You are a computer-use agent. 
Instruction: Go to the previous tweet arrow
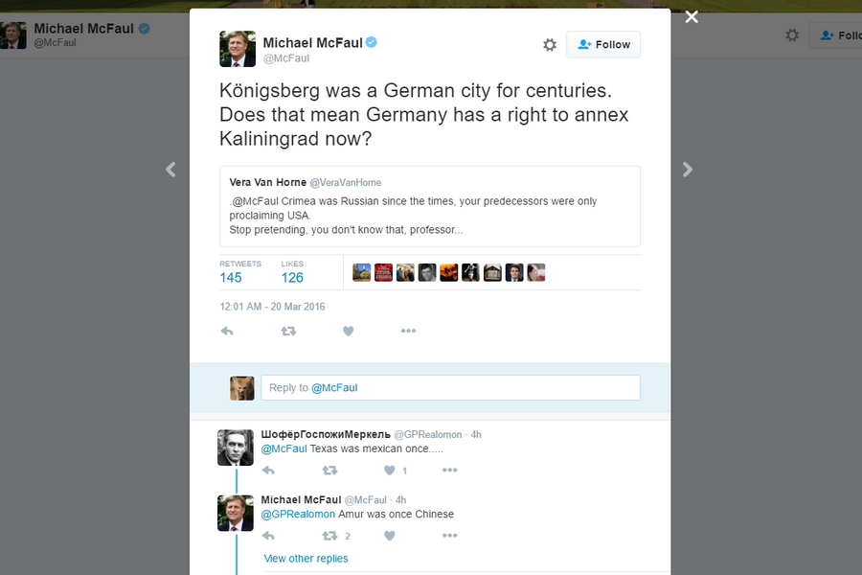point(170,170)
